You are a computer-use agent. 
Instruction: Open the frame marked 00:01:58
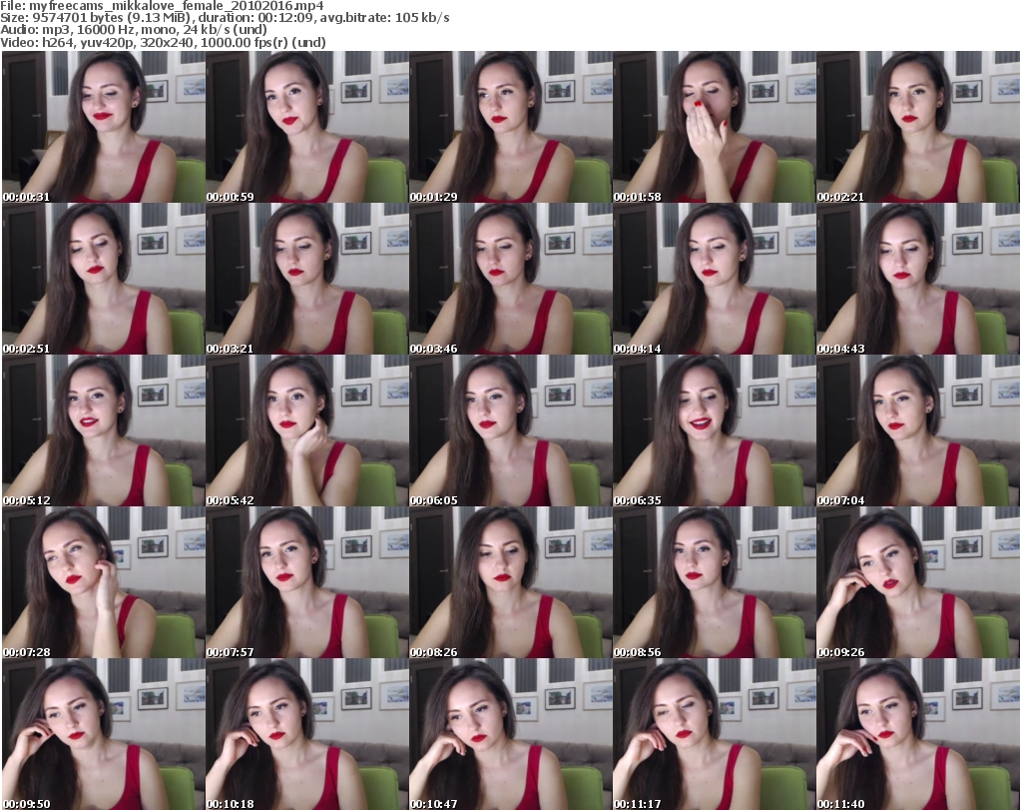pos(714,127)
